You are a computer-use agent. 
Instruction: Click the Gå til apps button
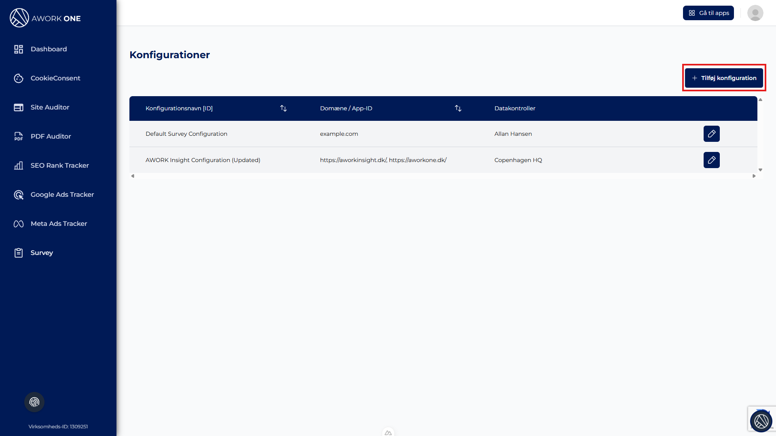point(708,13)
